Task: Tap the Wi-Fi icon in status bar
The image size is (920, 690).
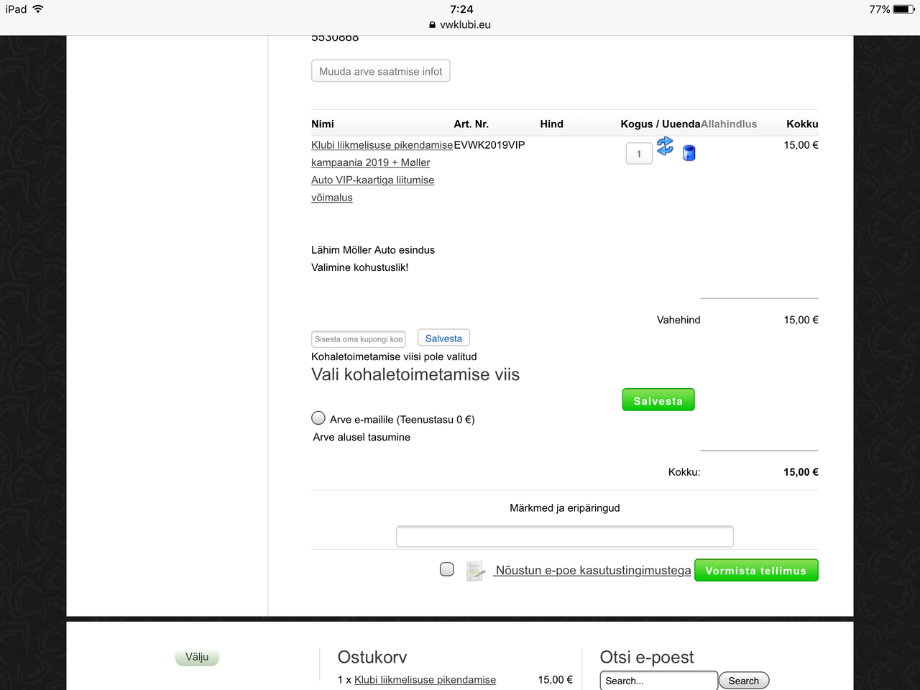Action: [38, 9]
